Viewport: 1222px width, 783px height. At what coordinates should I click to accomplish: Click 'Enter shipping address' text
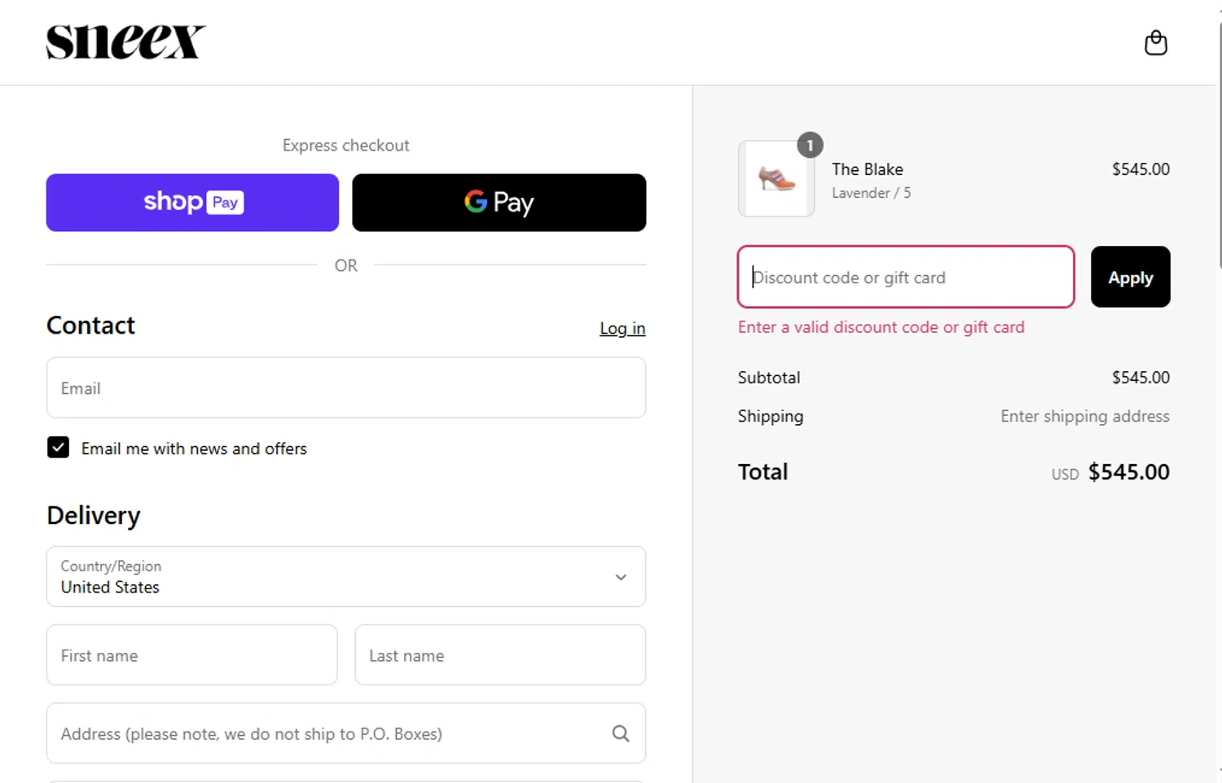click(x=1084, y=416)
